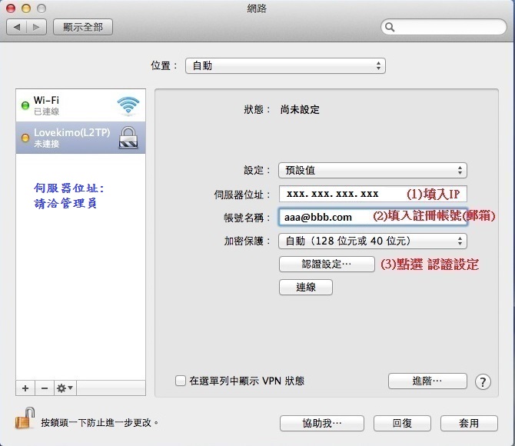Image resolution: width=515 pixels, height=446 pixels.
Task: Add a new network service with plus button
Action: click(x=25, y=388)
